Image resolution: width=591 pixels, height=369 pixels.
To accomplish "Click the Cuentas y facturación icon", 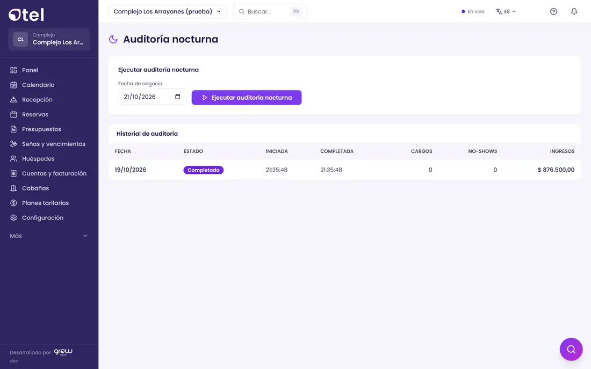I will [13, 173].
